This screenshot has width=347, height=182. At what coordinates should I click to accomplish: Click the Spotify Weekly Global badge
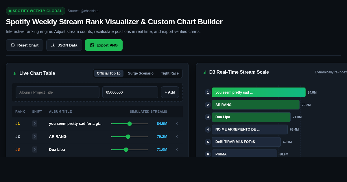(36, 11)
